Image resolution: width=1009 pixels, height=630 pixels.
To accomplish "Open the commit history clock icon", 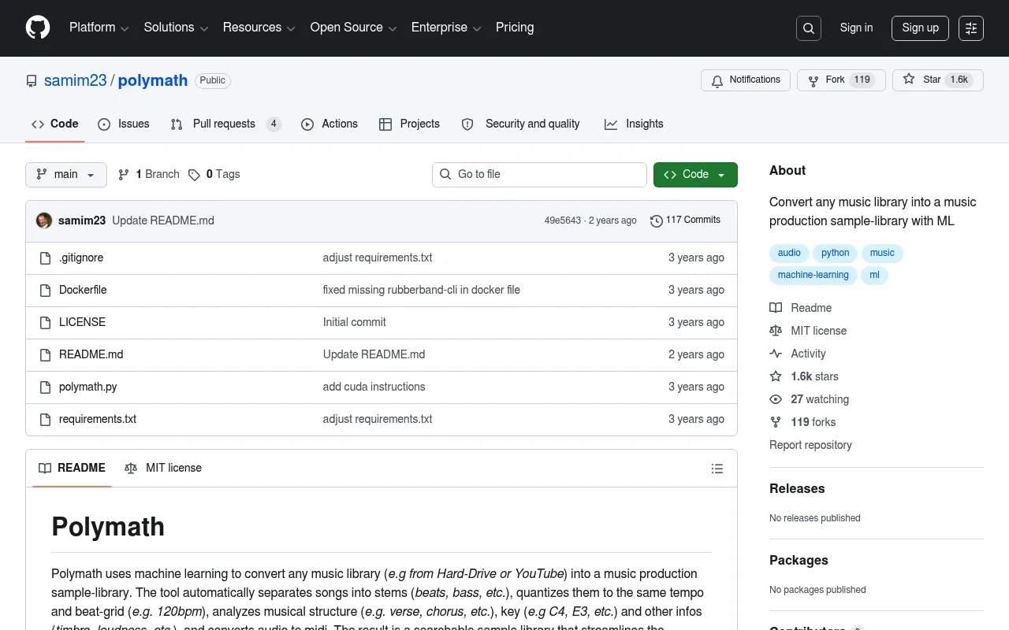I will pyautogui.click(x=656, y=220).
